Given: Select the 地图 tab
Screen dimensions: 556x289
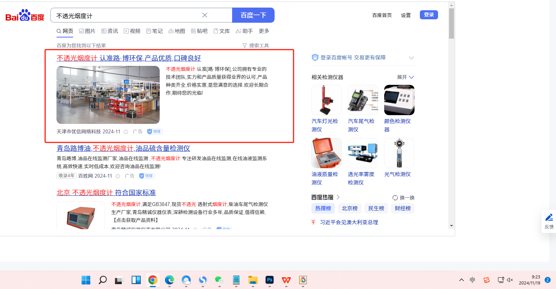Looking at the screenshot, I should click(177, 31).
